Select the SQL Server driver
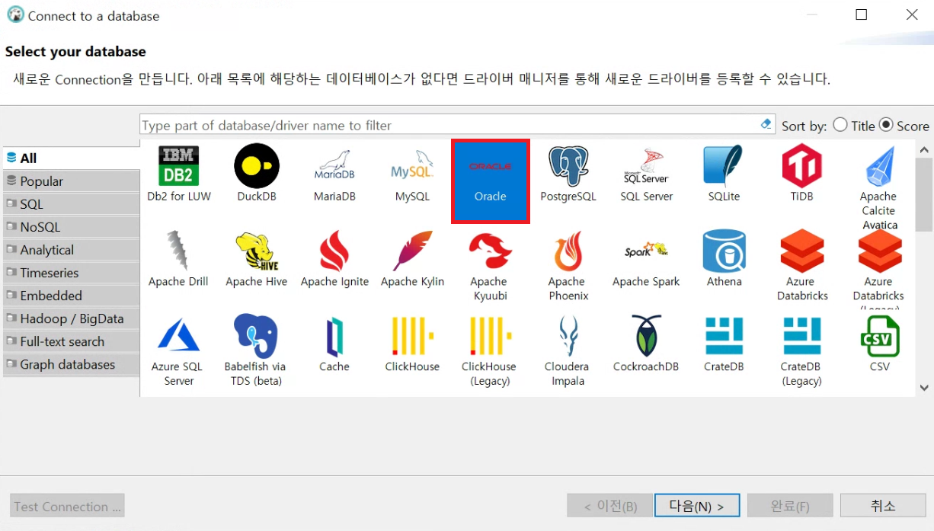 tap(646, 175)
